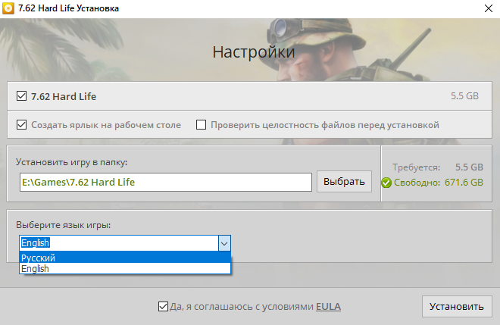Click the 'Выбрать' browse folder button
This screenshot has width=500, height=325.
(x=344, y=182)
